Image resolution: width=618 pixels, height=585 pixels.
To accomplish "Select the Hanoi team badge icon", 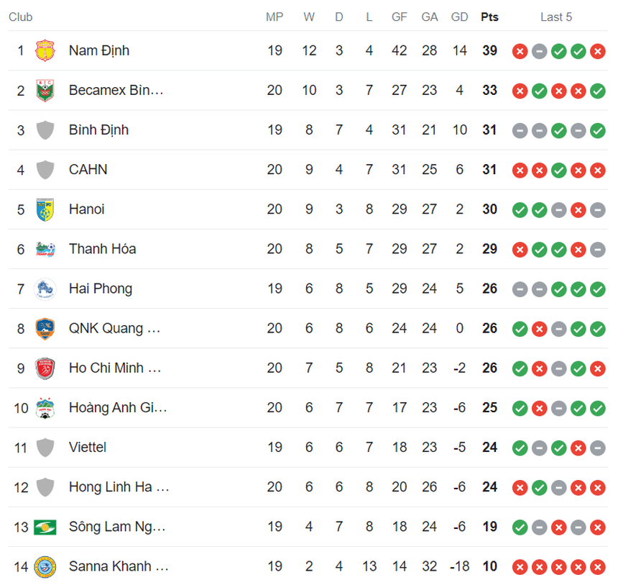I will (x=45, y=209).
